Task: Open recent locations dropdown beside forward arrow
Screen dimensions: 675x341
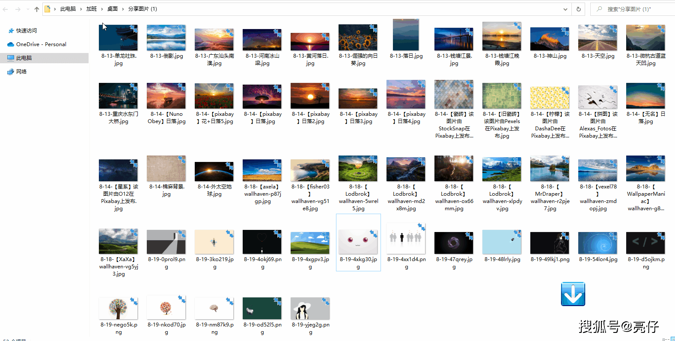Action: pyautogui.click(x=28, y=9)
